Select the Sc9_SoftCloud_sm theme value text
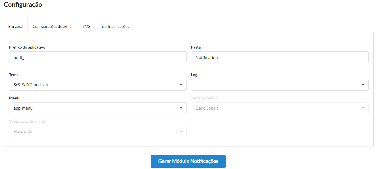The height and width of the screenshot is (169, 376). [x=31, y=85]
